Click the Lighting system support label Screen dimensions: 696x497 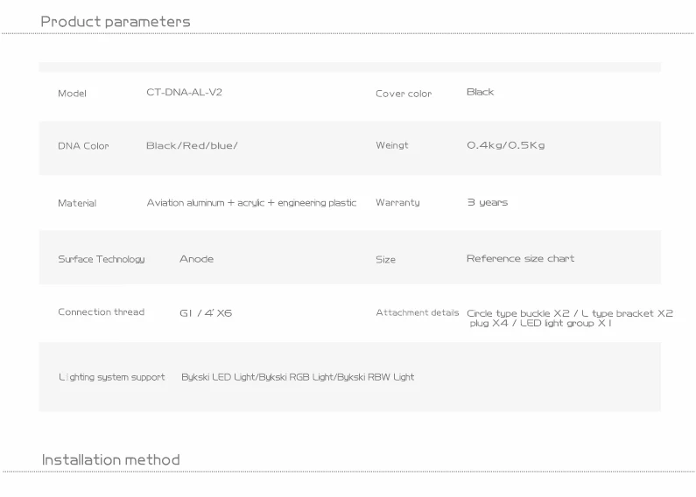(x=111, y=377)
